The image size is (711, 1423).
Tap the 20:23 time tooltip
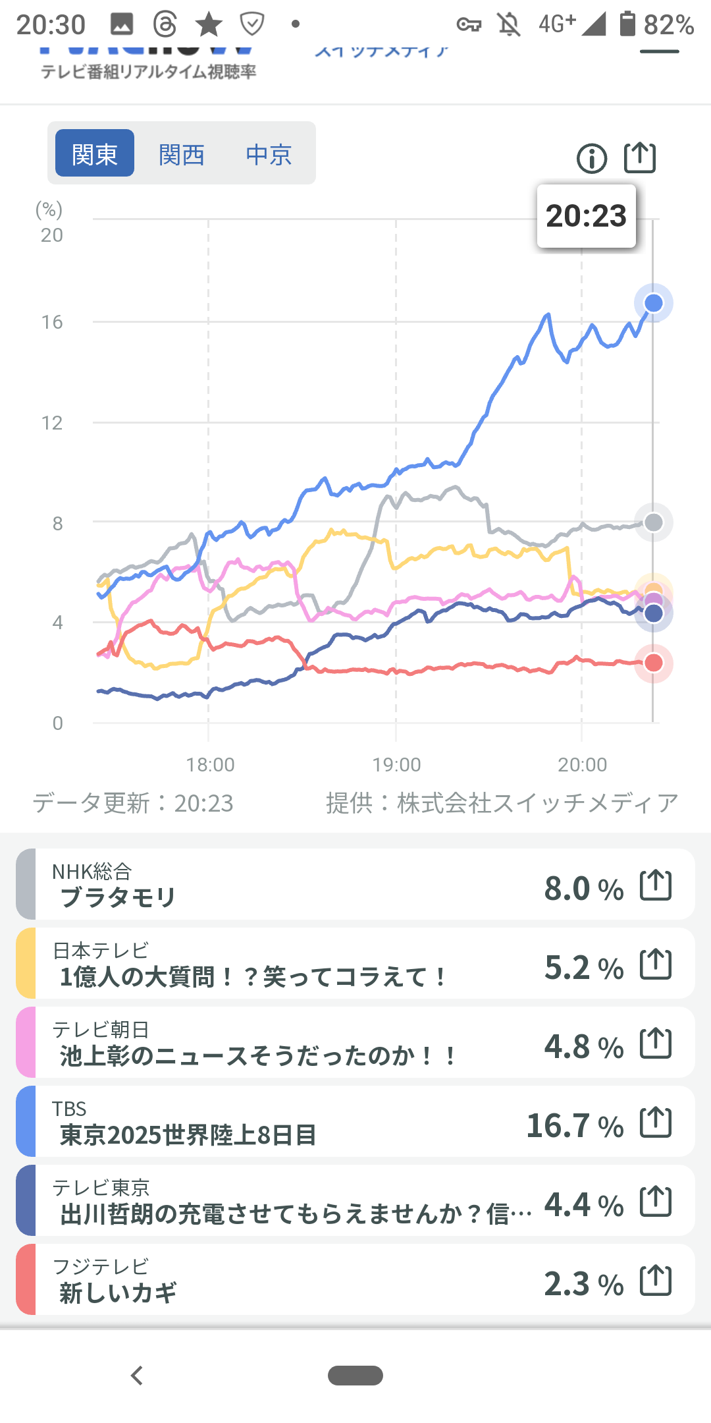(586, 216)
